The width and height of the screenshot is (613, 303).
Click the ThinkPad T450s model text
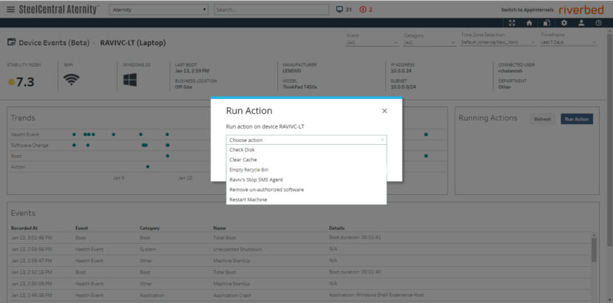pos(300,86)
